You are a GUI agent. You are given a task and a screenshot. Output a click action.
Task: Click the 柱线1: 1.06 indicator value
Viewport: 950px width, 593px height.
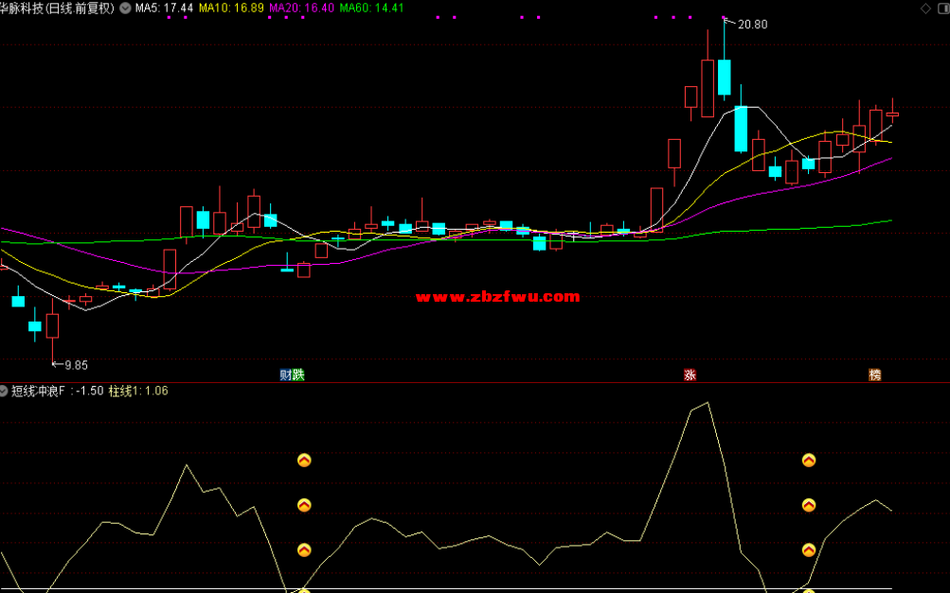coord(138,391)
